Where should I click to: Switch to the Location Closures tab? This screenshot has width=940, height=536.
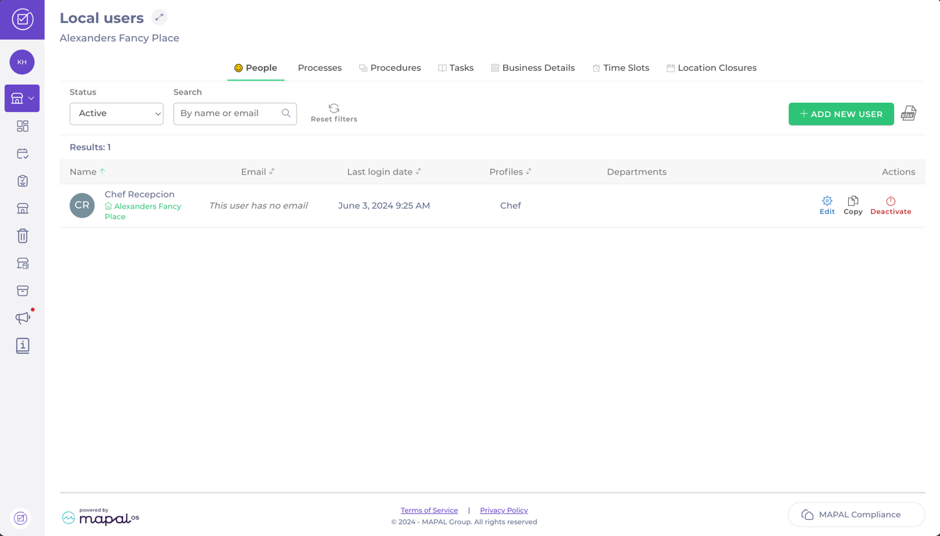coord(711,68)
